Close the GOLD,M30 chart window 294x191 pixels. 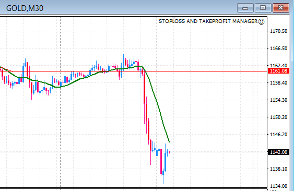281,8
